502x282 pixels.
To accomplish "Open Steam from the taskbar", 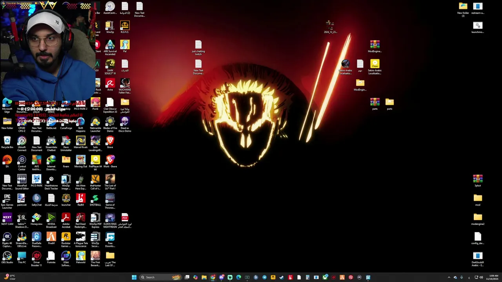I will [x=282, y=277].
